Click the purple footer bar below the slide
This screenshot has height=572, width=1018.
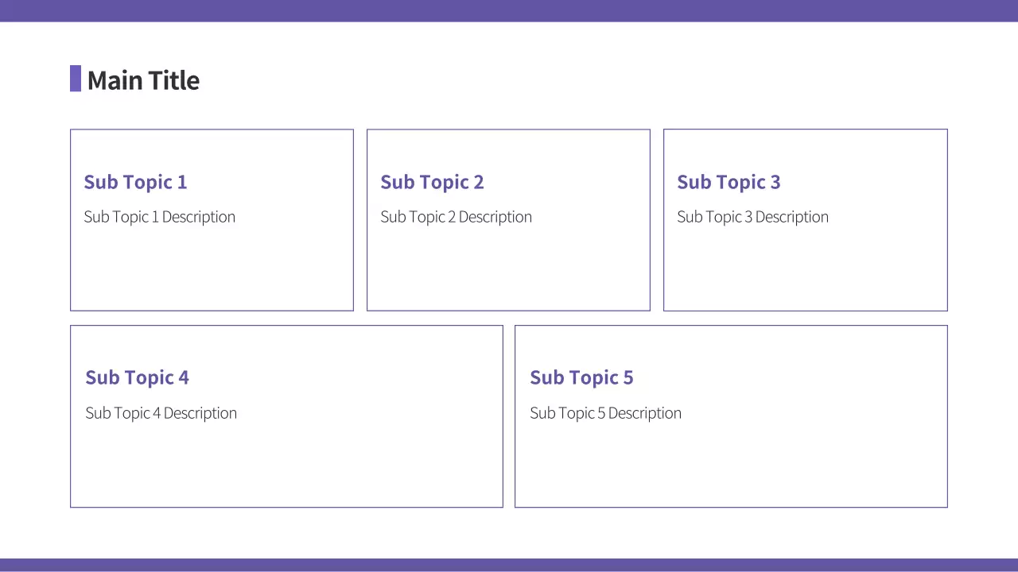pyautogui.click(x=509, y=565)
